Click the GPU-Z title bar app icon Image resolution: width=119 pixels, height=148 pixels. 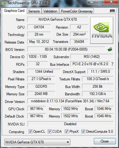coord(4,3)
